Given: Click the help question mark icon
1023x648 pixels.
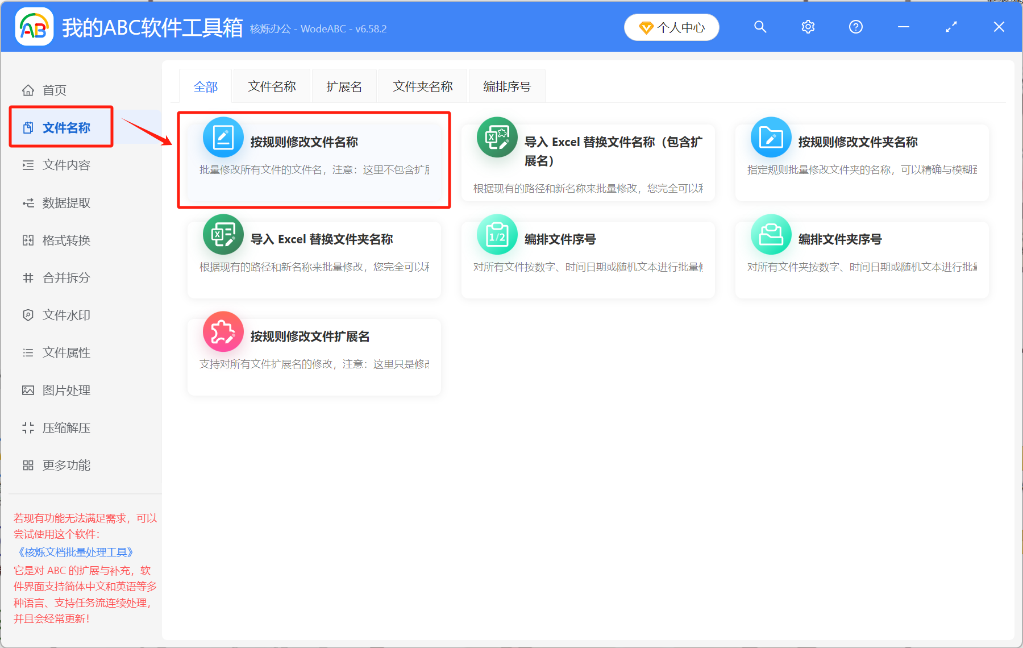Looking at the screenshot, I should (x=855, y=27).
